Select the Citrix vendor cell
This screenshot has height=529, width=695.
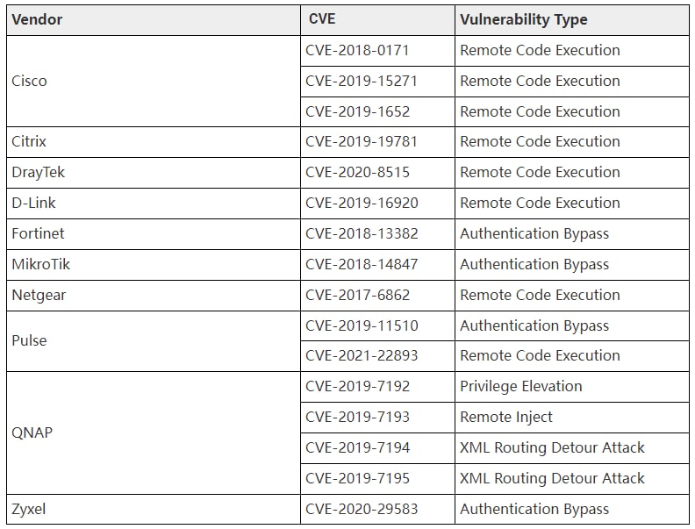pos(154,142)
